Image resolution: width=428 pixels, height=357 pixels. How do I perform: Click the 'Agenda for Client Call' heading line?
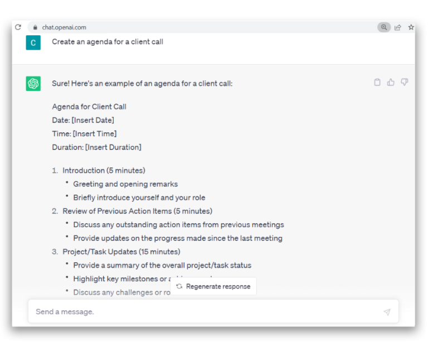click(89, 107)
